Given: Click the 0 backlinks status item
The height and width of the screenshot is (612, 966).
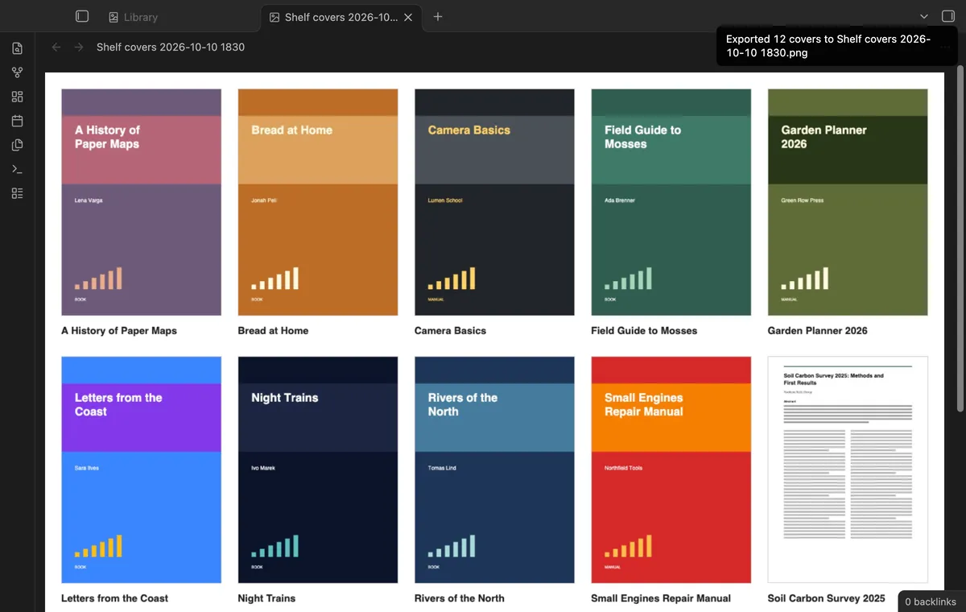Looking at the screenshot, I should (931, 602).
